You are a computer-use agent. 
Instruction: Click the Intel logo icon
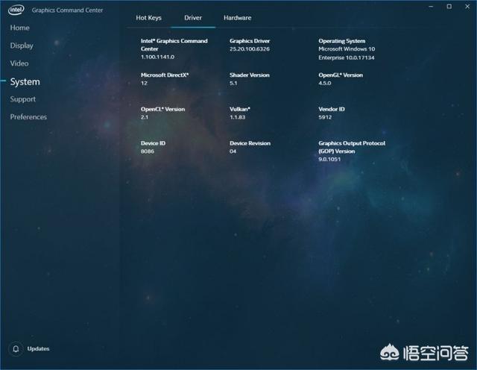[x=16, y=10]
